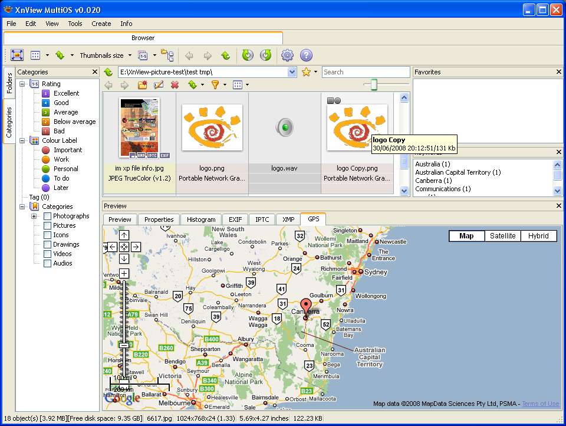Check the Photographs category checkbox
Image resolution: width=566 pixels, height=426 pixels.
coord(47,216)
